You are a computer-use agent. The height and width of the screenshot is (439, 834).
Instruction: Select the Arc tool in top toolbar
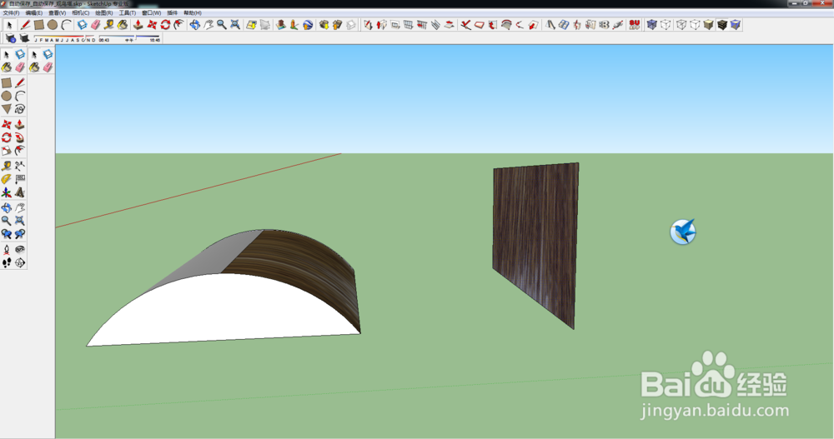pyautogui.click(x=66, y=25)
